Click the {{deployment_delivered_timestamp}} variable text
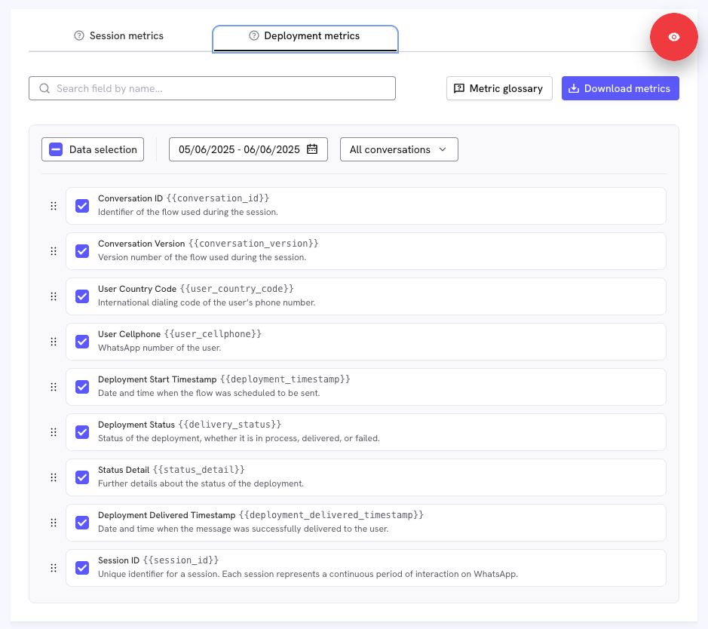Viewport: 708px width, 629px height. coord(332,515)
